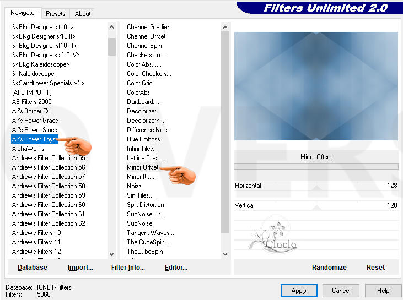Switch to the Presets tab
This screenshot has height=300, width=403.
pyautogui.click(x=56, y=14)
